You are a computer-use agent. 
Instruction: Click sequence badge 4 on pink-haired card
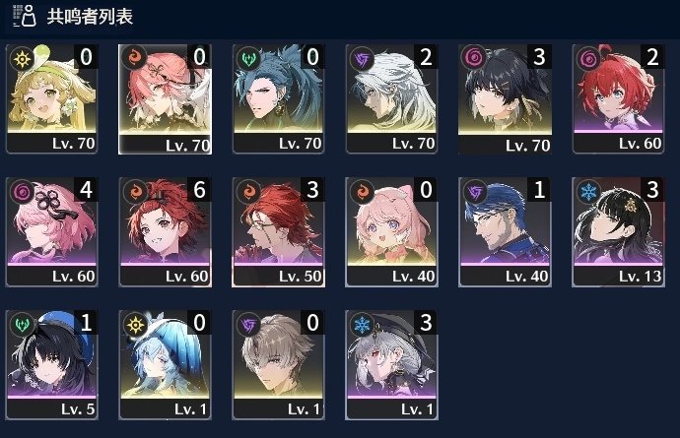point(86,189)
